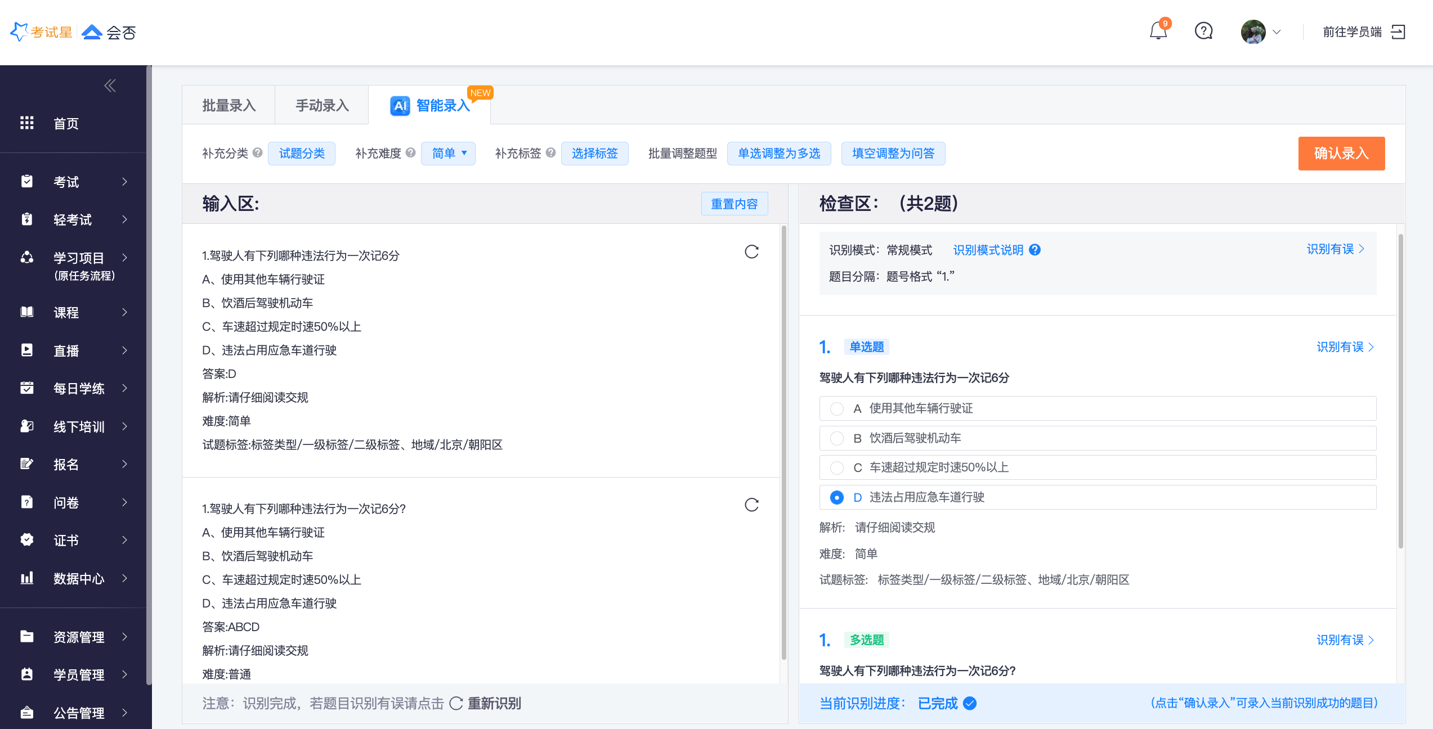This screenshot has height=729, width=1433.
Task: Select option B 饮酒后驾驶机动车
Action: 837,438
